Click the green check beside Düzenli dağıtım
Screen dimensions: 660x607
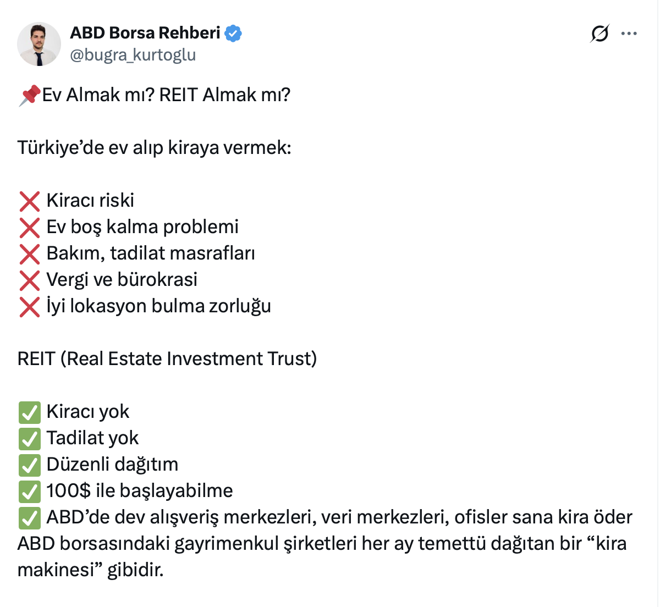[30, 465]
